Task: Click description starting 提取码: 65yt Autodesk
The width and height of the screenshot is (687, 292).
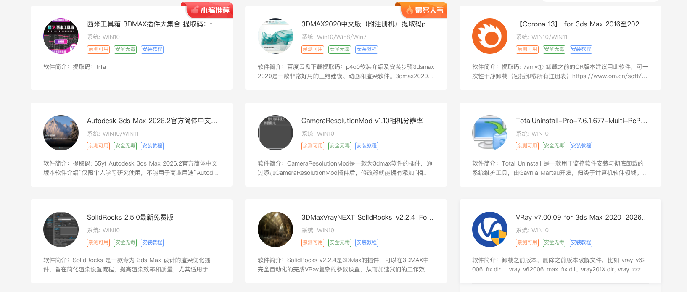Action: [x=131, y=168]
